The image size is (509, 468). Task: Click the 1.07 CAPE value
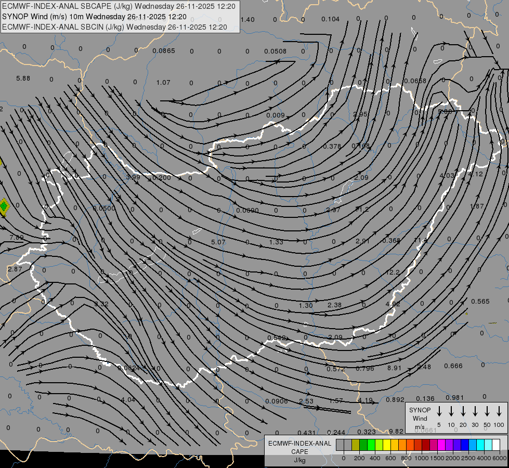(163, 83)
